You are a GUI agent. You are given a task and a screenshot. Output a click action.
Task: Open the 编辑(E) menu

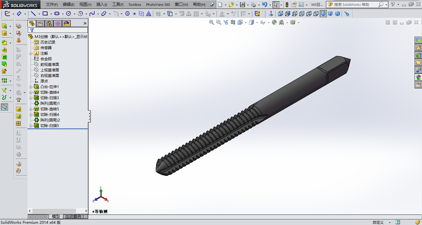pyautogui.click(x=69, y=5)
